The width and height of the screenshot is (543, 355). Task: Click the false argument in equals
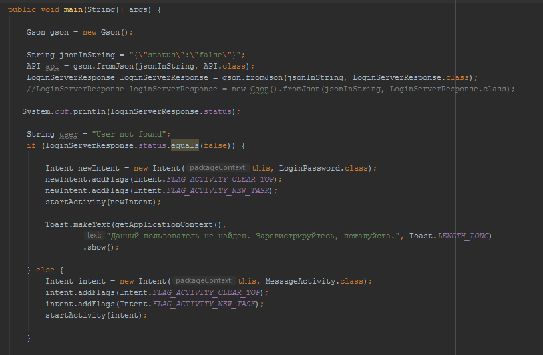215,145
